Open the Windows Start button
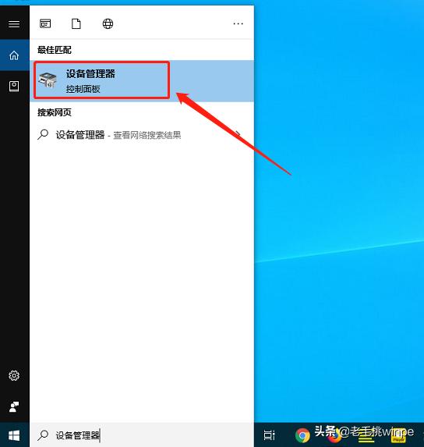The image size is (424, 447). click(14, 435)
